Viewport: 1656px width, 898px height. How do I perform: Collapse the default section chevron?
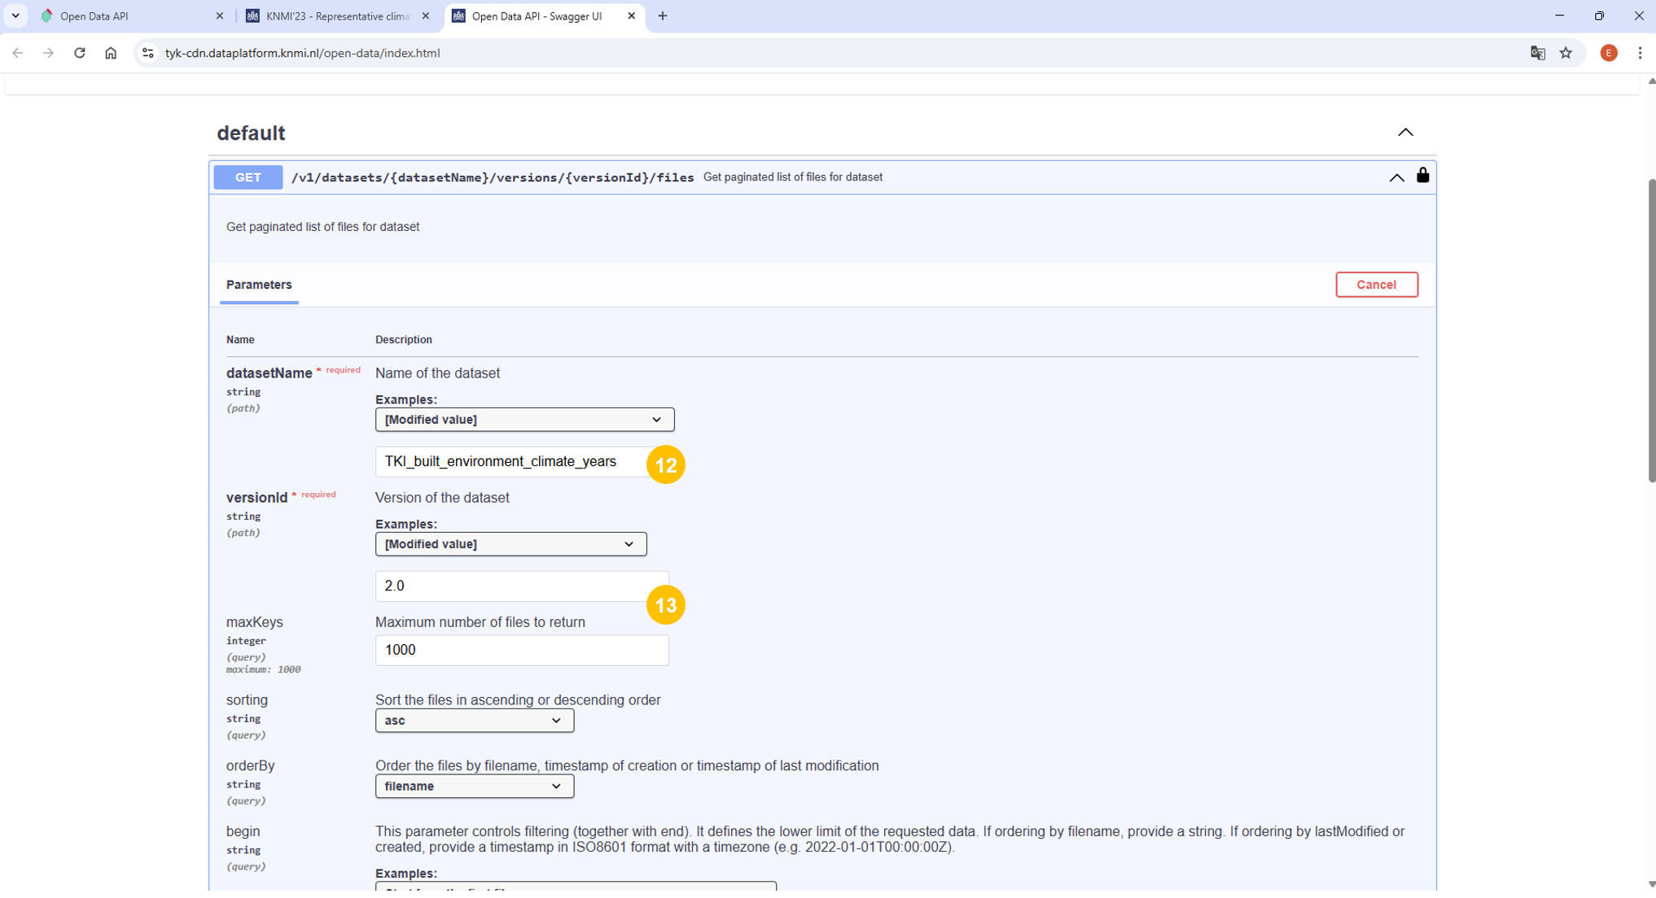click(x=1405, y=133)
